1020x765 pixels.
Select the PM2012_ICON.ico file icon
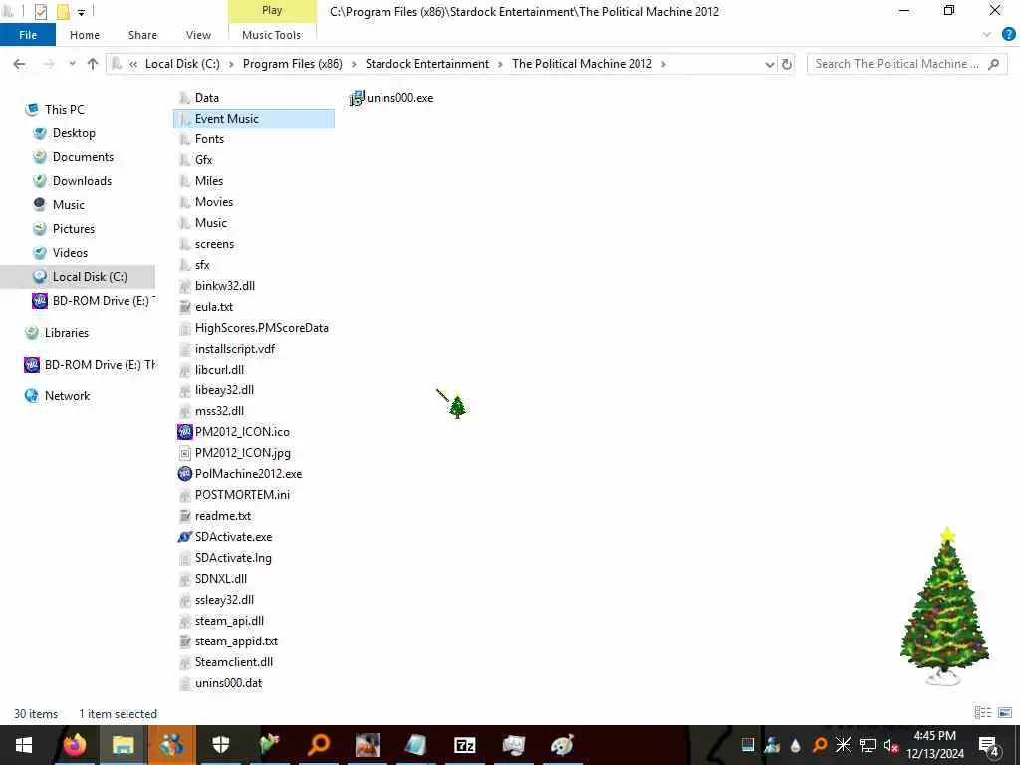pyautogui.click(x=184, y=432)
